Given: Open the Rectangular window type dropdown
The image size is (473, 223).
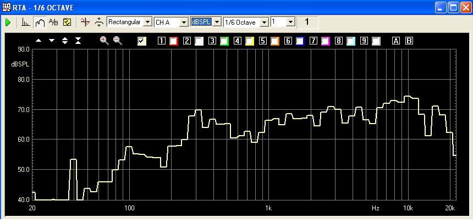Looking at the screenshot, I should tap(147, 22).
